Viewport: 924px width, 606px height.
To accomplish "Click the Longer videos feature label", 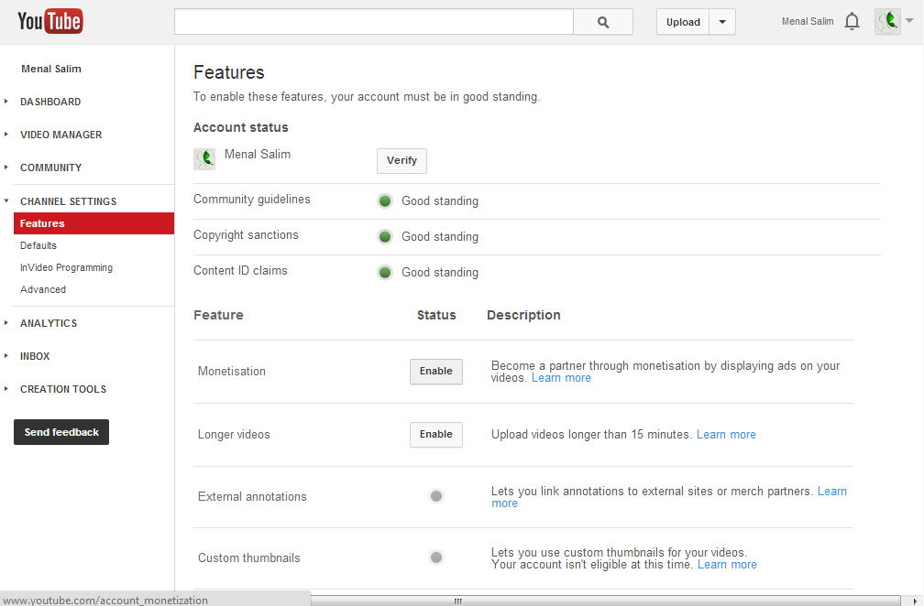I will pyautogui.click(x=234, y=434).
